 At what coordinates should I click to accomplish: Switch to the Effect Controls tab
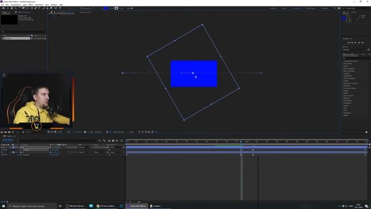click(x=23, y=12)
